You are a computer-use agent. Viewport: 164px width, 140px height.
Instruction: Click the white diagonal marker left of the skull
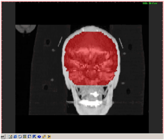coord(60,41)
